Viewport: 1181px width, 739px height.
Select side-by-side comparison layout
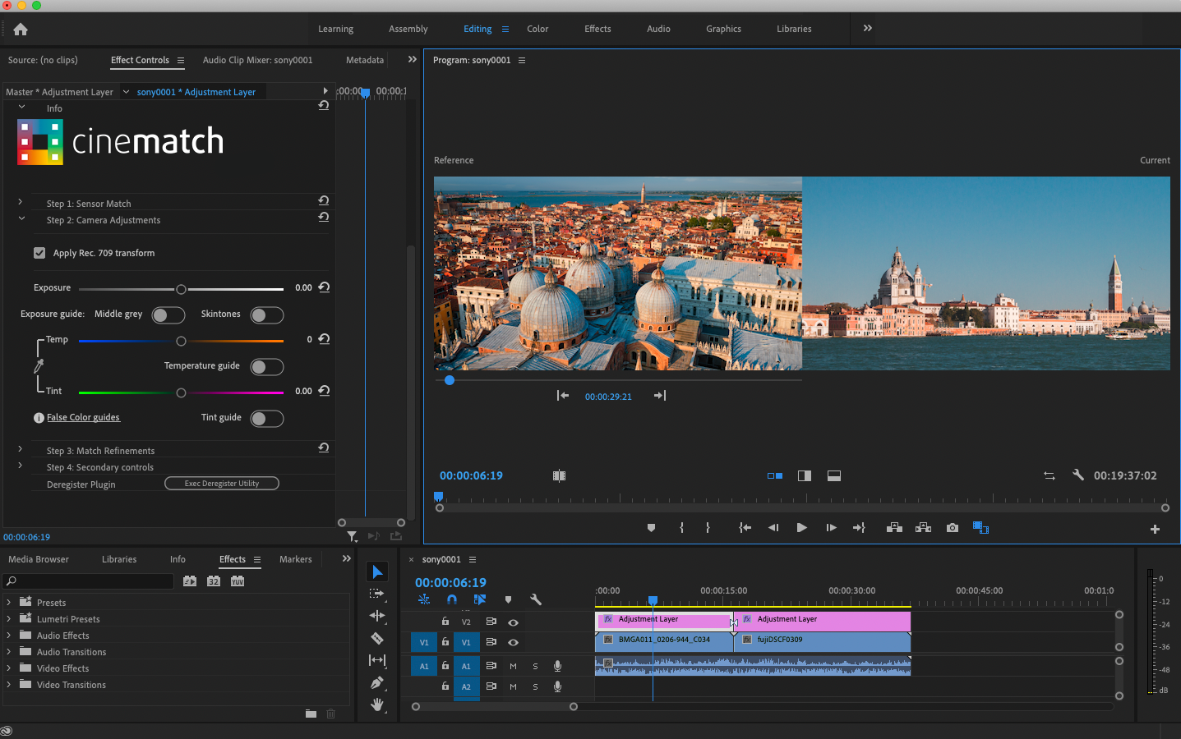coord(775,475)
